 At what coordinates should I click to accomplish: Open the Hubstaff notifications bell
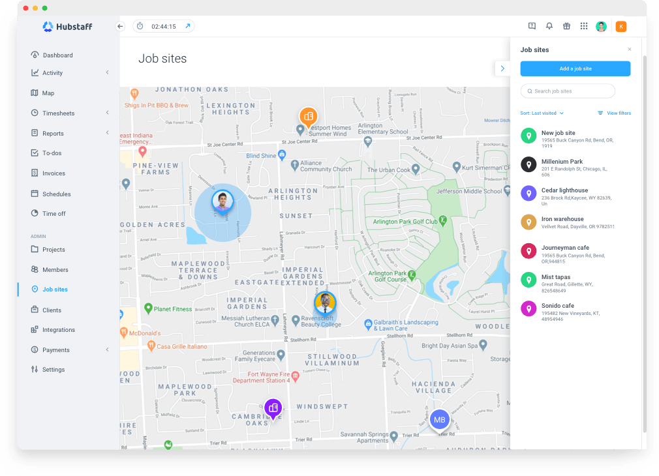pos(549,26)
